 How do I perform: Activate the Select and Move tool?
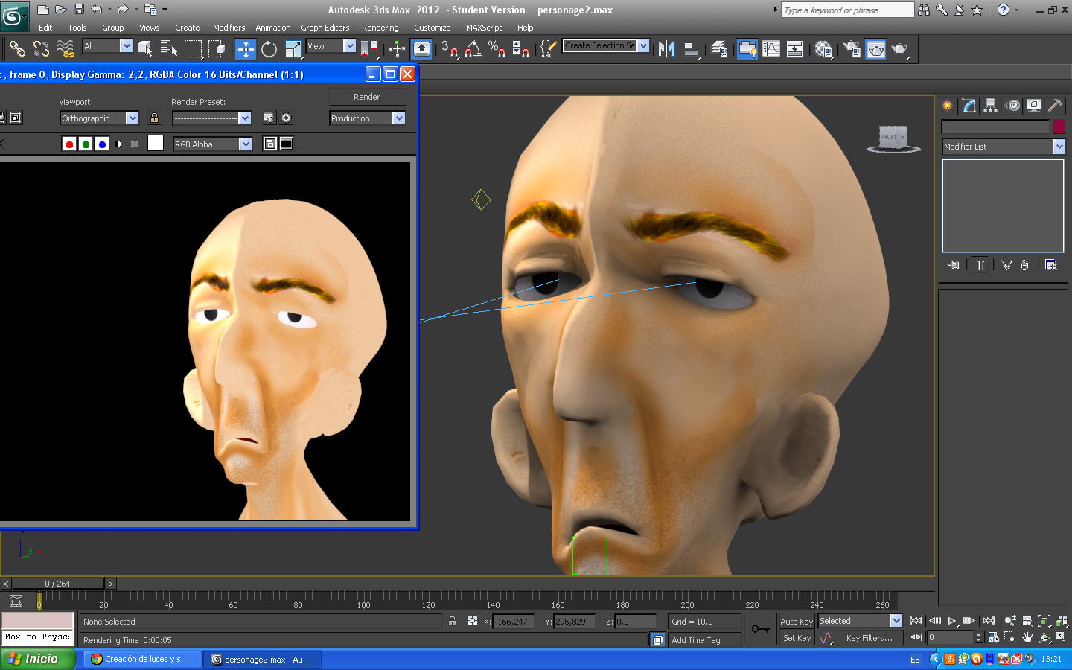246,49
